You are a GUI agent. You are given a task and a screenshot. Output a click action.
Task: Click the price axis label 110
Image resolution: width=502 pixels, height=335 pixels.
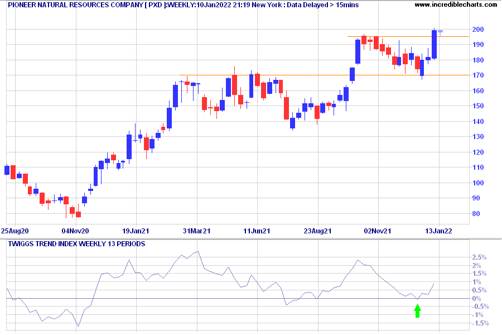point(478,167)
